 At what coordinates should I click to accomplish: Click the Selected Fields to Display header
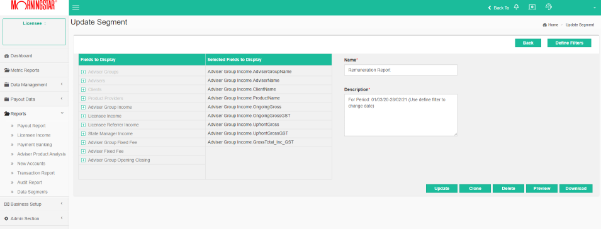[x=269, y=60]
